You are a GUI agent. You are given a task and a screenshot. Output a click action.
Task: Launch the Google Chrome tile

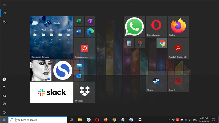point(162,43)
